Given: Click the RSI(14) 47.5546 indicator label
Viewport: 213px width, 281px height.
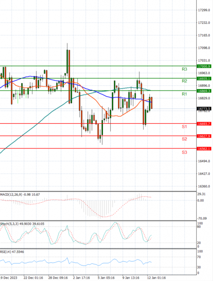Looking at the screenshot, I should [12, 252].
